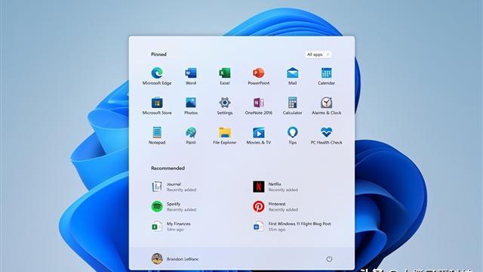
Task: Open Alarms & Clock
Action: pos(326,106)
